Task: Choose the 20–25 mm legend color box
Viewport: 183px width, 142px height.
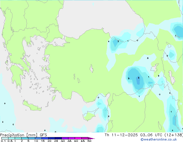Action: coord(51,138)
